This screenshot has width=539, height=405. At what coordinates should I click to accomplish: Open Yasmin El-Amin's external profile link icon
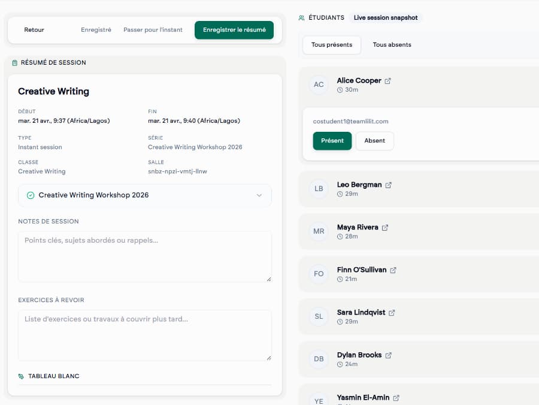point(396,398)
